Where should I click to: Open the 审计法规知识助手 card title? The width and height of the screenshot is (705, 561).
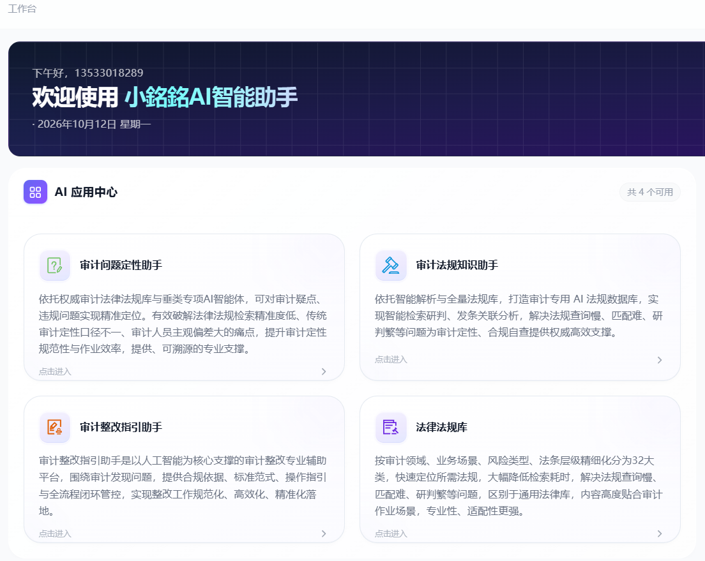pyautogui.click(x=457, y=266)
